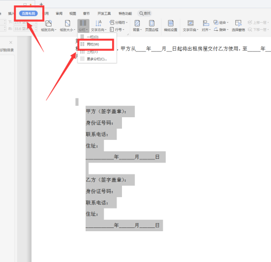
Task: Switch to the 开发工具 tab
Action: tap(104, 14)
